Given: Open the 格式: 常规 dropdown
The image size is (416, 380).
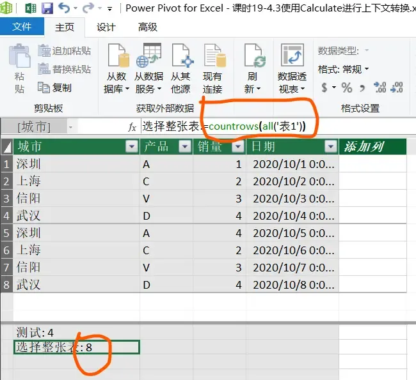Looking at the screenshot, I should tap(367, 69).
